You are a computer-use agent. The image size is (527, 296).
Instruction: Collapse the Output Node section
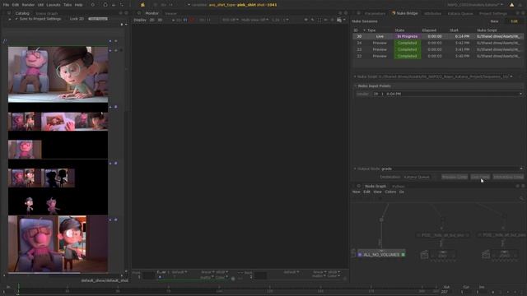tap(355, 169)
